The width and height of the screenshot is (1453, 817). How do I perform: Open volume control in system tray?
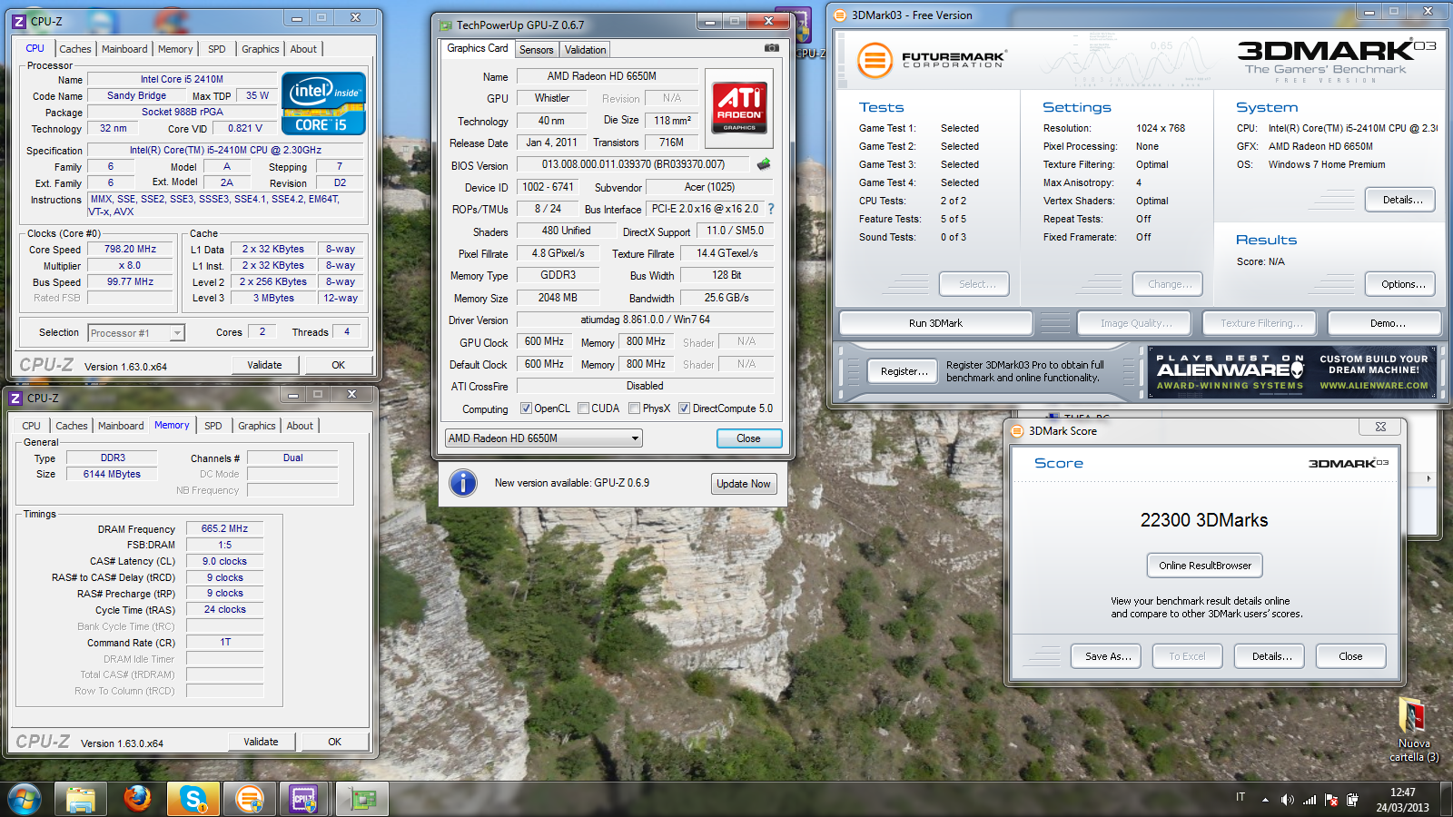1287,800
